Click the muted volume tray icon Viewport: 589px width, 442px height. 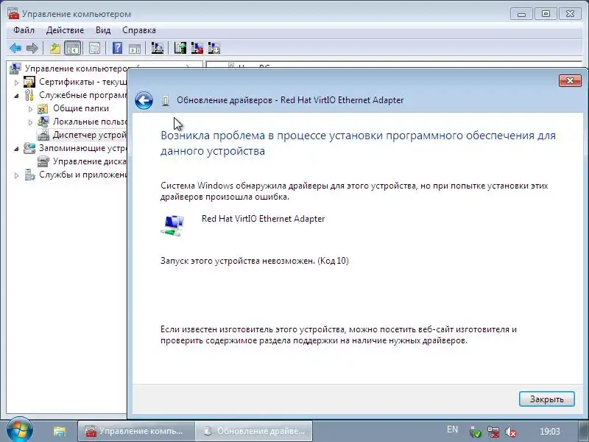pyautogui.click(x=511, y=432)
